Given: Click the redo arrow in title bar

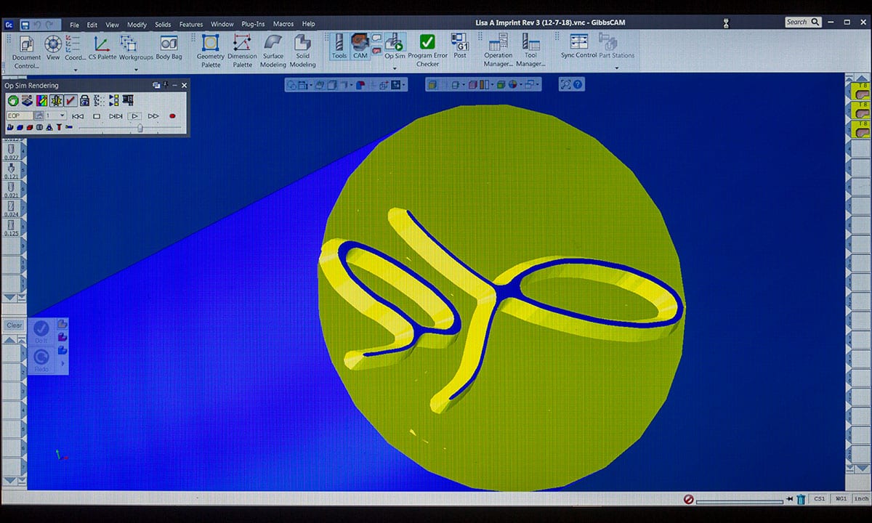Looking at the screenshot, I should pos(49,24).
